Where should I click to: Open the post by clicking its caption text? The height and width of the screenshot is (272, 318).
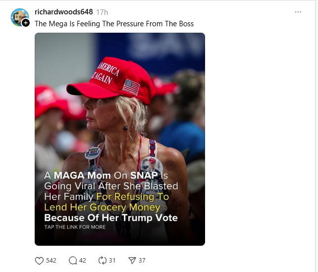tap(114, 24)
